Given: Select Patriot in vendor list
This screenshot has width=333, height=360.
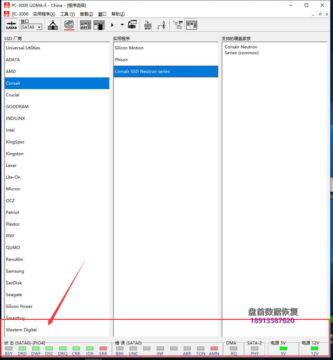Looking at the screenshot, I should click(x=57, y=212).
